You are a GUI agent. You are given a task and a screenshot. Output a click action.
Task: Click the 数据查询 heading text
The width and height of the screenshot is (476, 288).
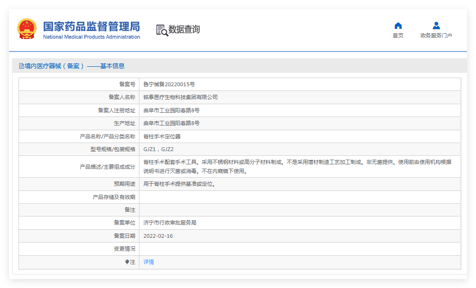[x=184, y=29]
